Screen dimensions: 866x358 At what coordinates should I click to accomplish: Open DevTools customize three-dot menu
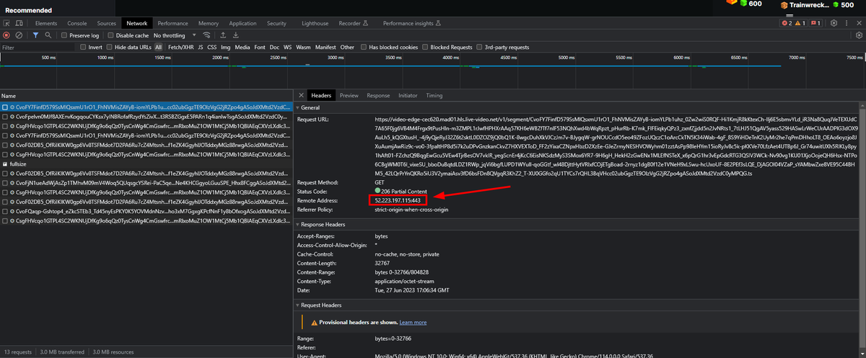[x=847, y=23]
